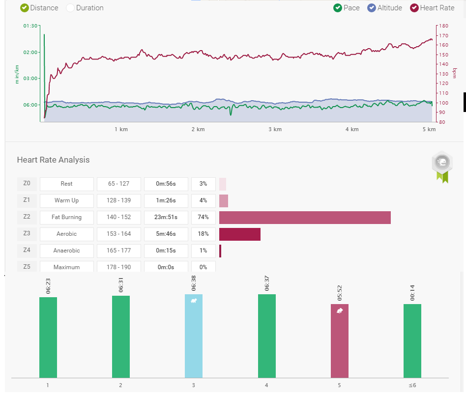Click the rabbit icon on split 5
The width and height of the screenshot is (466, 393).
click(x=340, y=310)
